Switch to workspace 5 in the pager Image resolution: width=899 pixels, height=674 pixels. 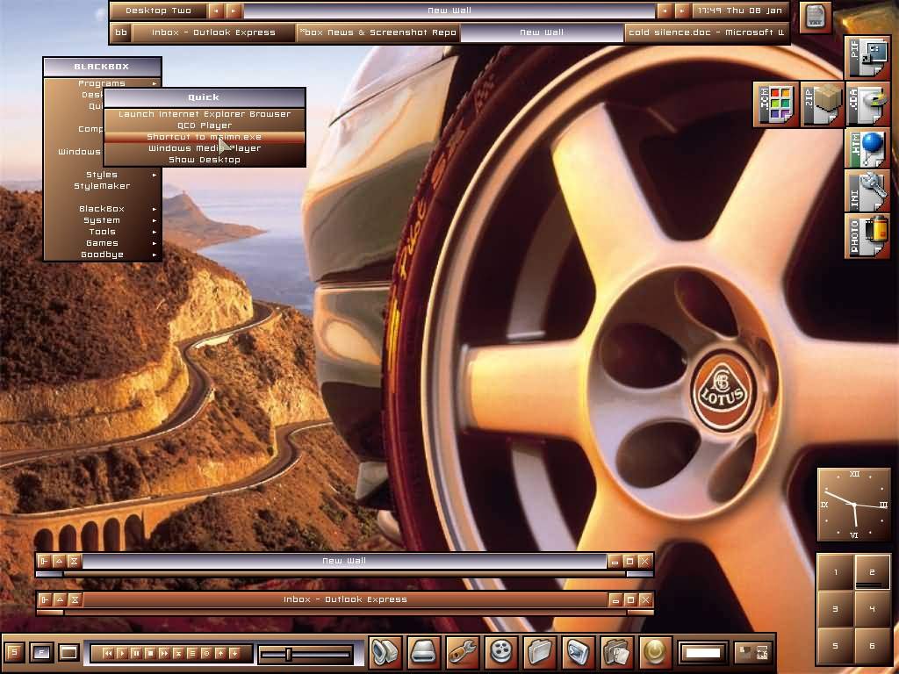[836, 646]
